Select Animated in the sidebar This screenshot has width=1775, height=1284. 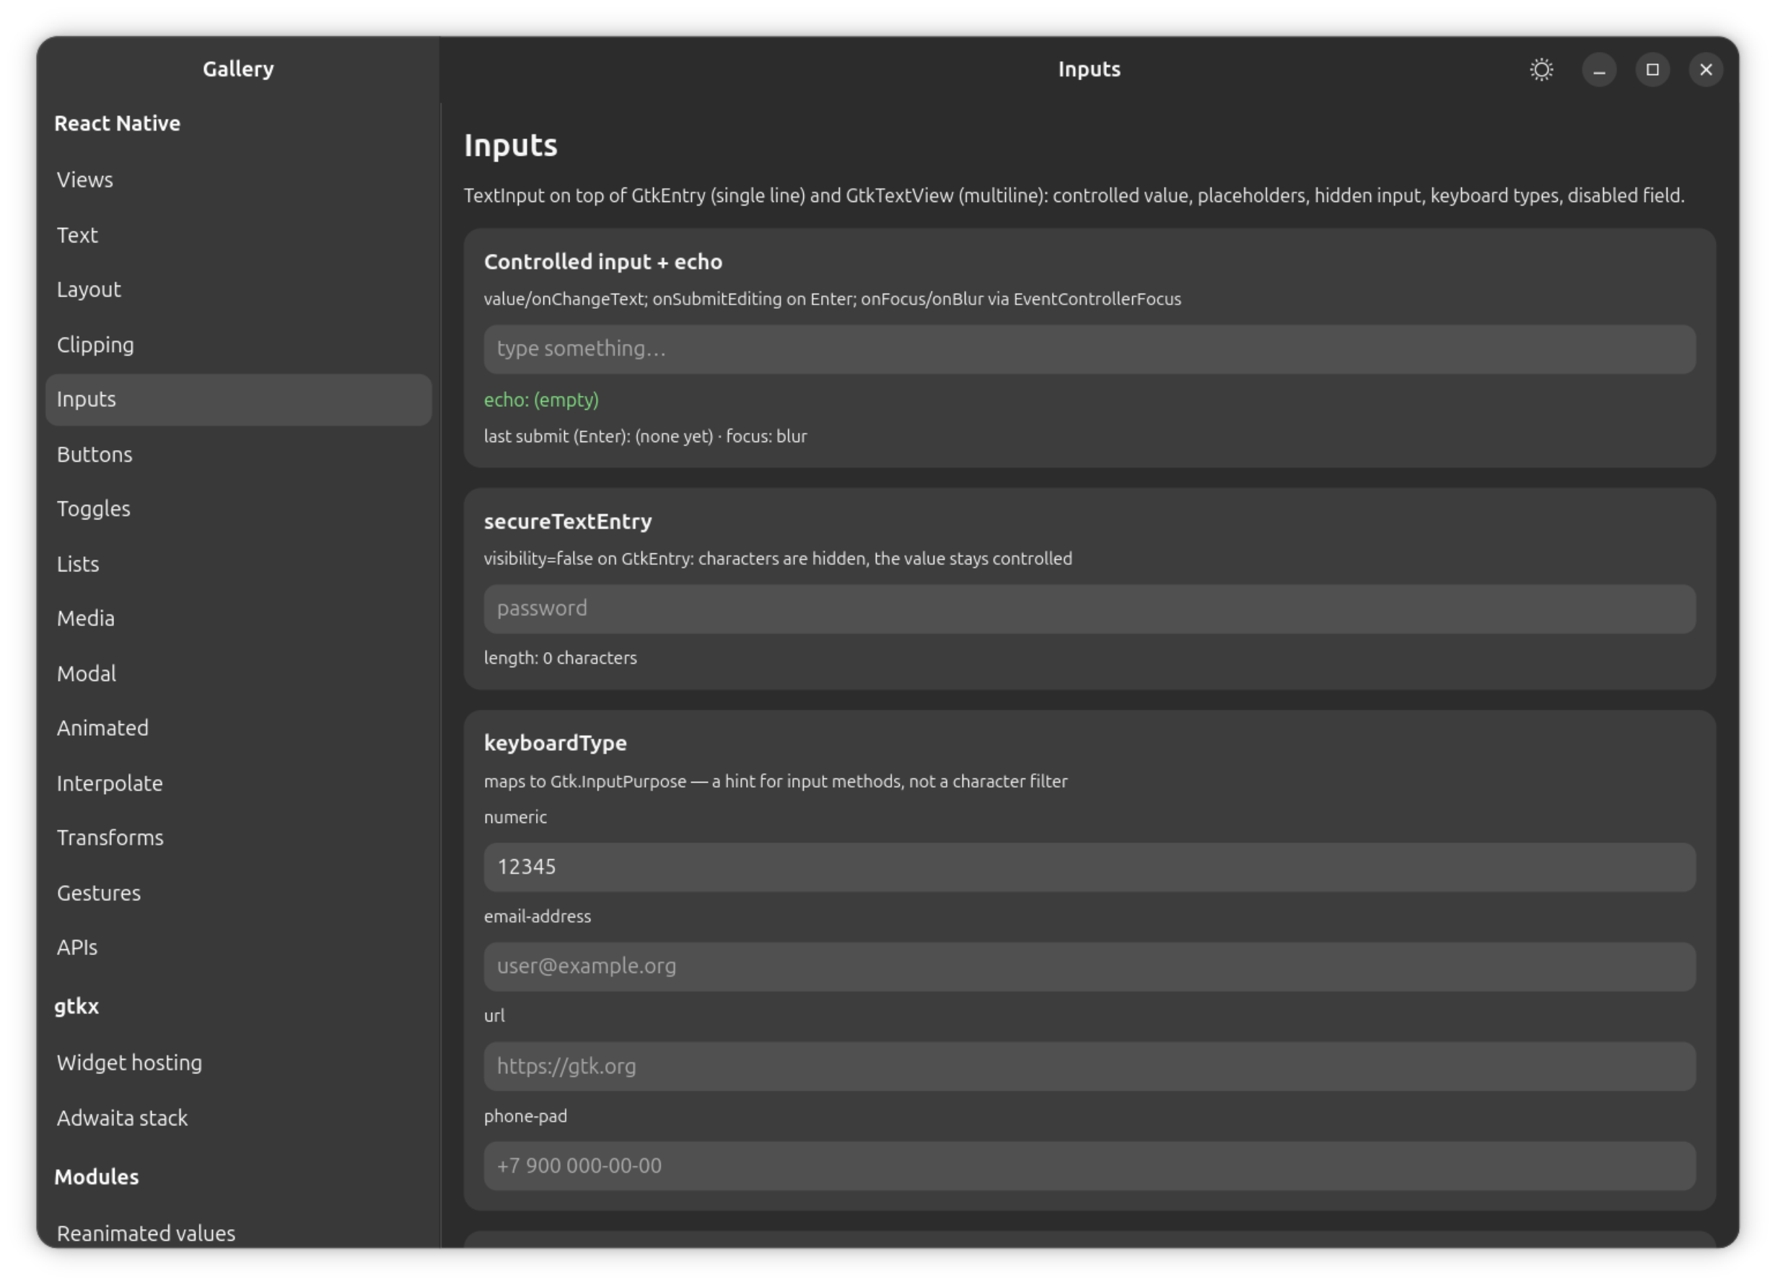click(x=239, y=728)
